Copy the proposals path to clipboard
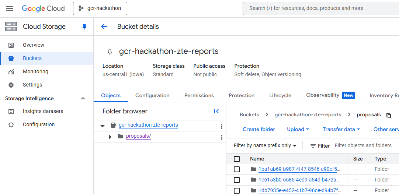Screen dimensions: 399x194 [389, 115]
